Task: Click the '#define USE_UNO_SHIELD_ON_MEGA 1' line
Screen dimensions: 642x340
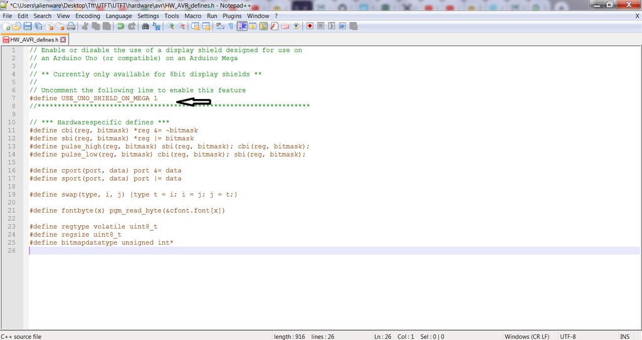Action: (93, 98)
